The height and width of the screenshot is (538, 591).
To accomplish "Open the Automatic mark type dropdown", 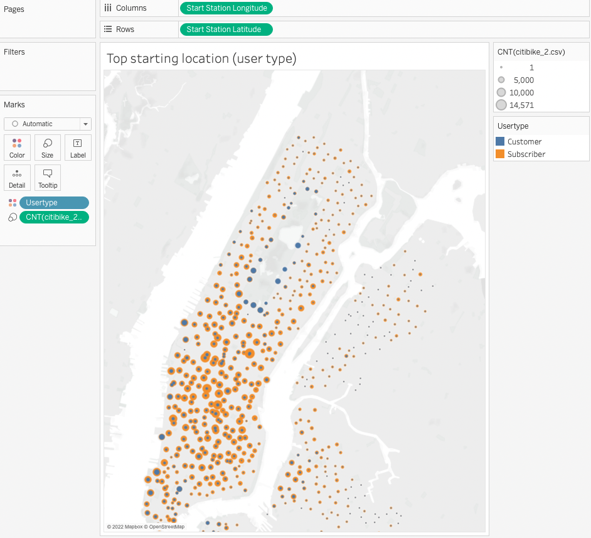I will tap(48, 124).
